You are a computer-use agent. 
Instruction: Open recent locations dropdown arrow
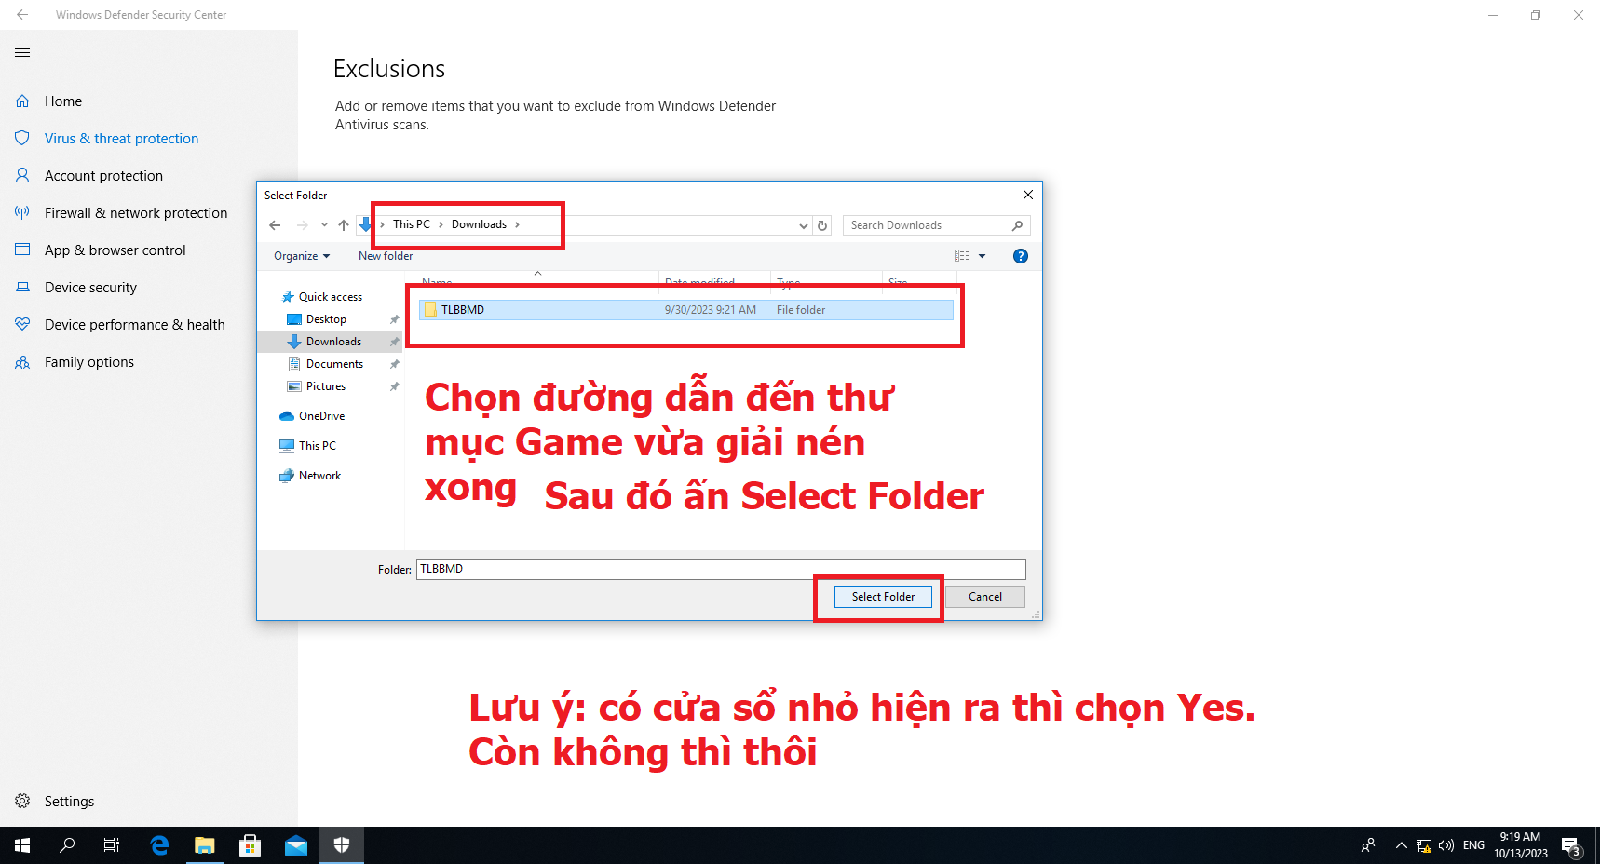[x=324, y=225]
